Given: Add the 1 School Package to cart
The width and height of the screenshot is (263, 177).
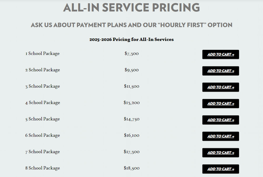Looking at the screenshot, I should (220, 54).
